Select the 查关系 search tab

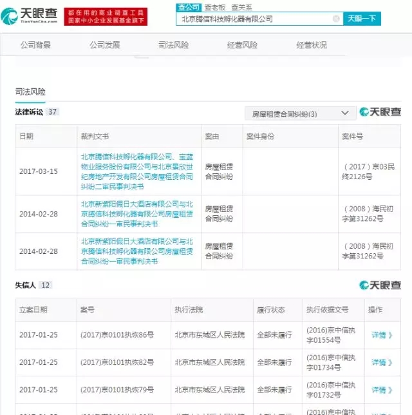click(x=241, y=8)
